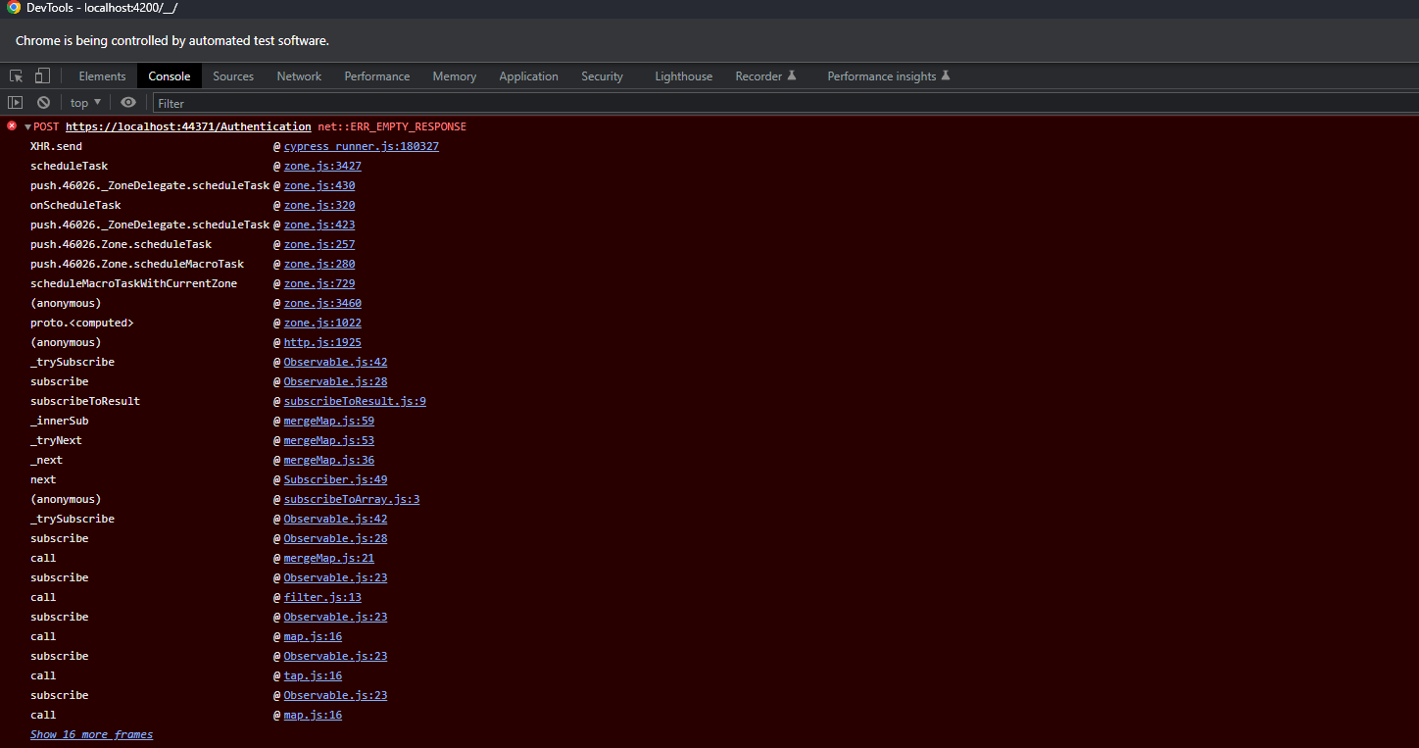
Task: Select the Security tab
Action: [602, 76]
